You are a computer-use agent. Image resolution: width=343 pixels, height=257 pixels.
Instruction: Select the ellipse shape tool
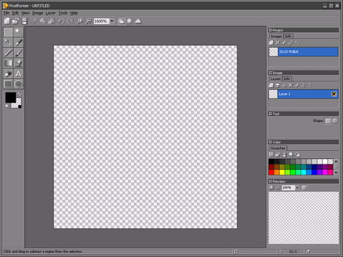(x=19, y=84)
